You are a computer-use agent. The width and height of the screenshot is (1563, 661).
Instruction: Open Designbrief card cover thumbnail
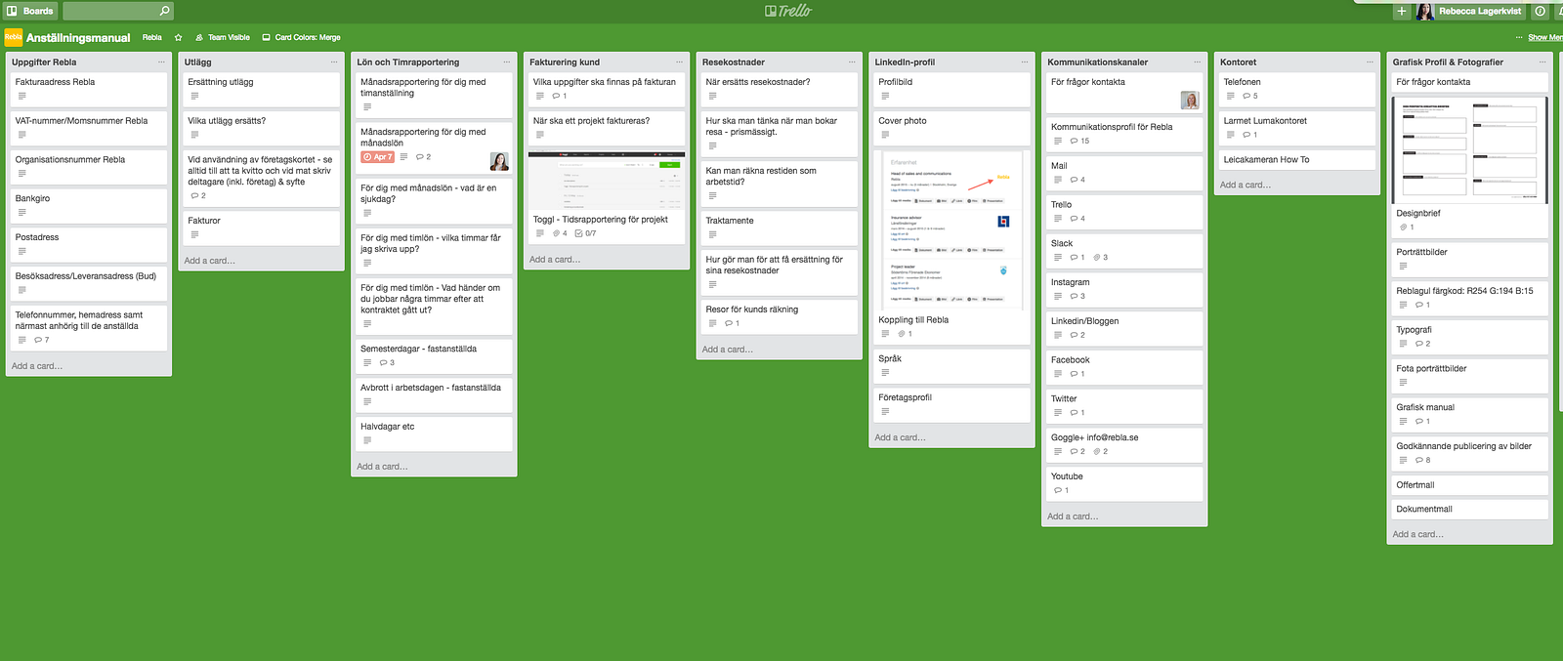pos(1470,149)
